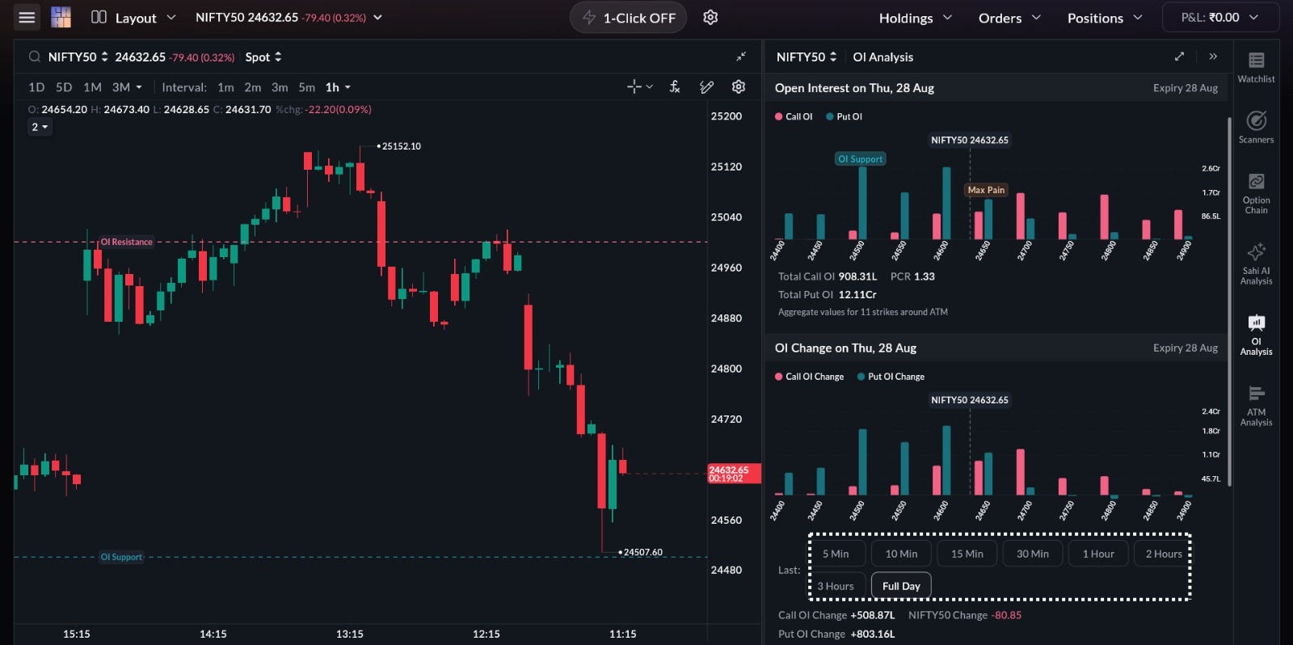Click the app logo icon
This screenshot has height=645, width=1293.
coord(61,17)
